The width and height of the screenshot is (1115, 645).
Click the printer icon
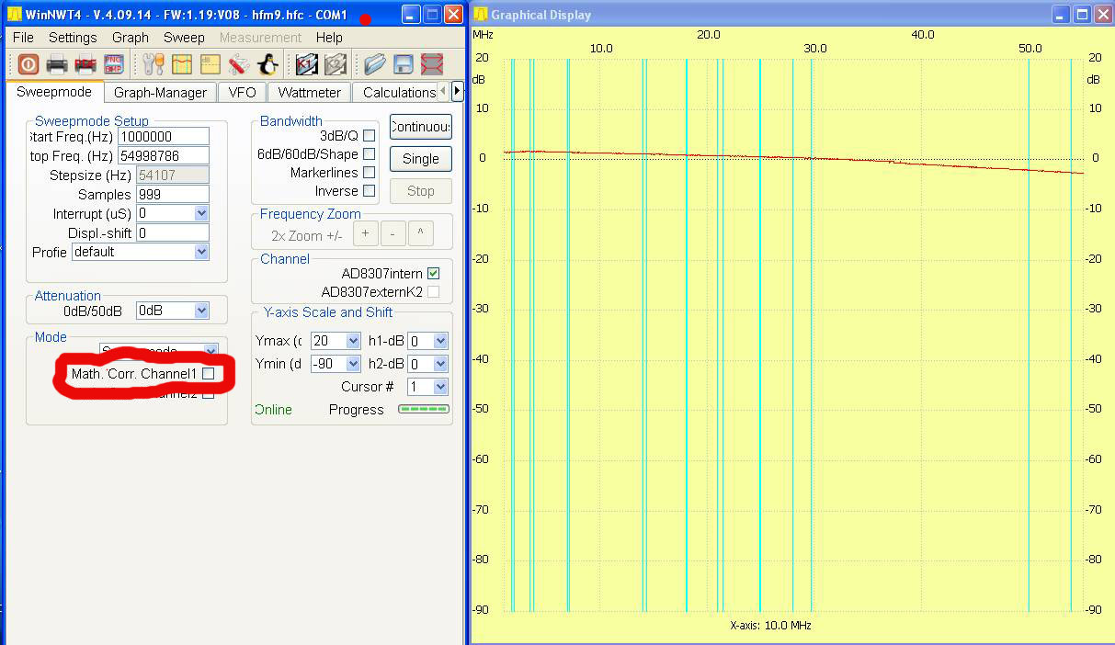coord(57,64)
